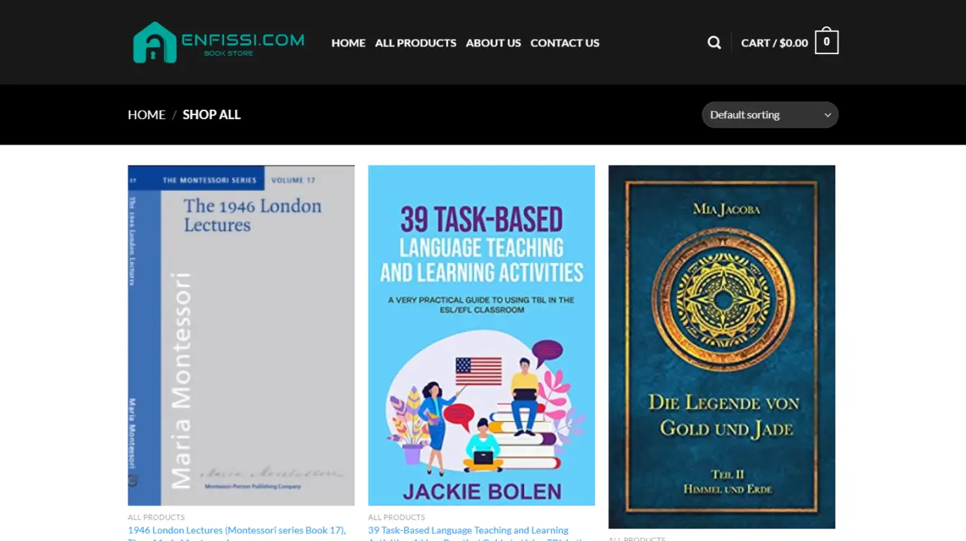Click the 1946 London Lectures product title link

coord(236,531)
